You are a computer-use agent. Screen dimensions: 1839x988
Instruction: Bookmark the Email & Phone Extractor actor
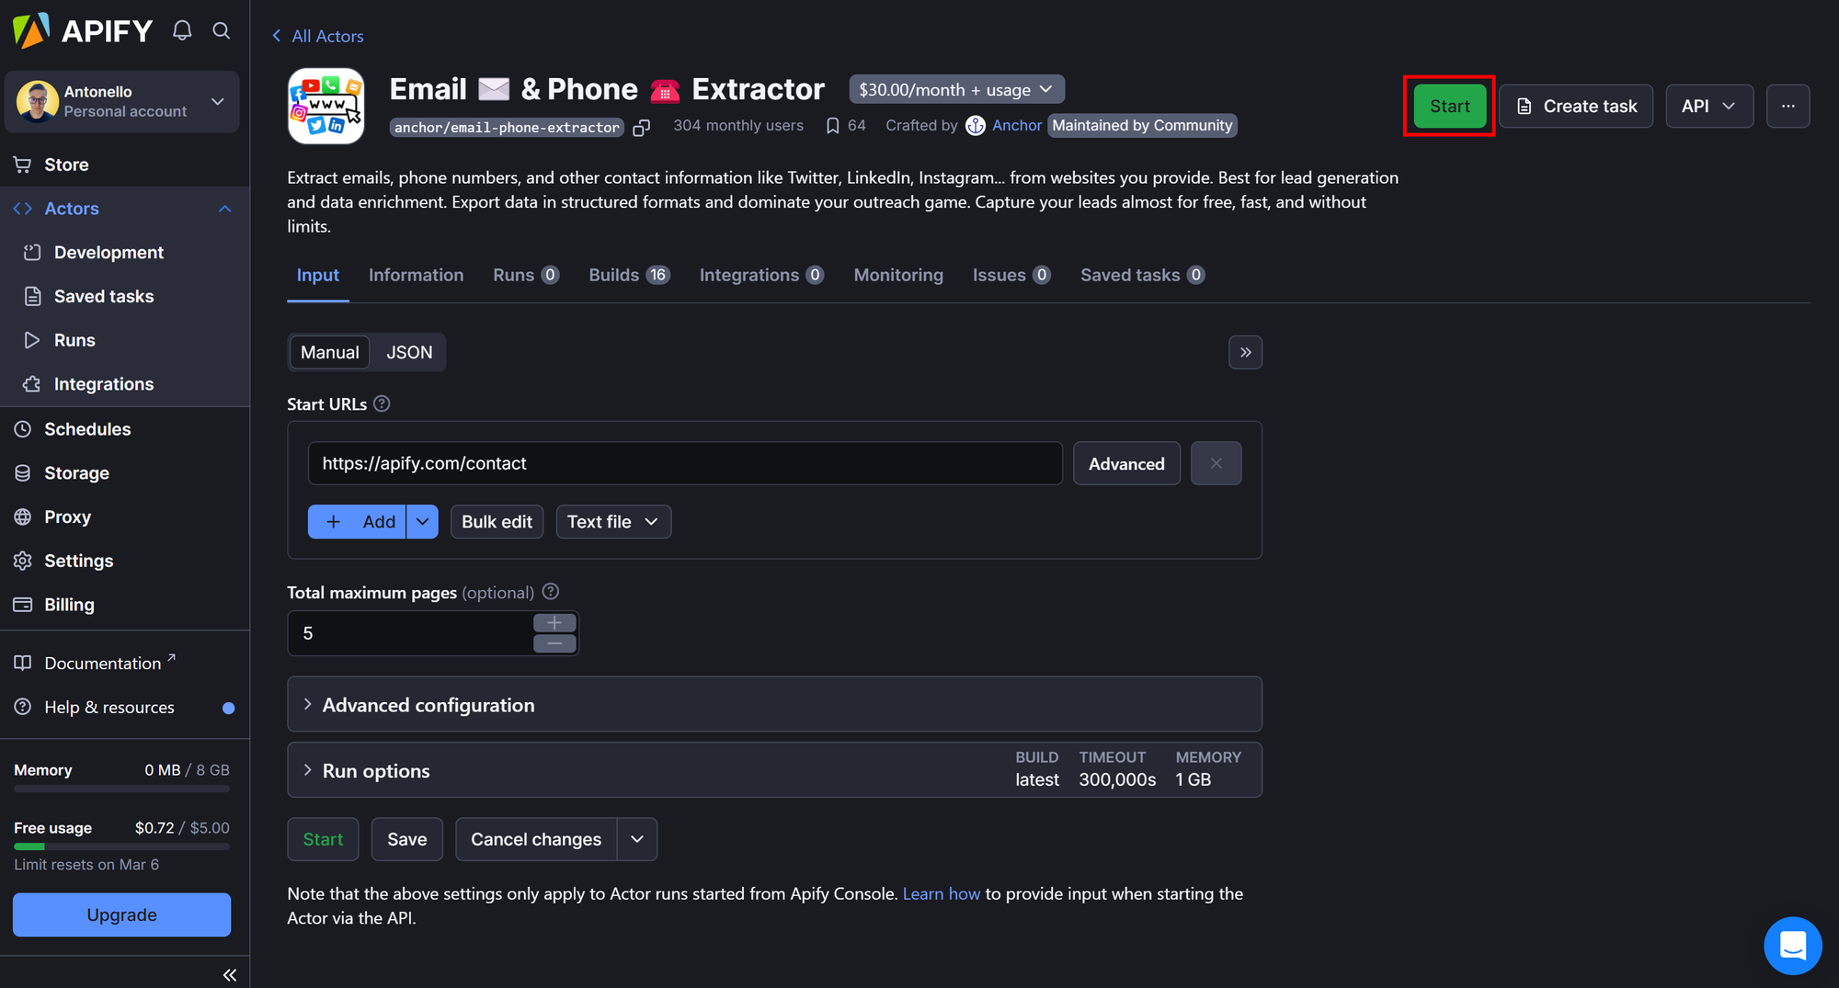click(x=833, y=125)
